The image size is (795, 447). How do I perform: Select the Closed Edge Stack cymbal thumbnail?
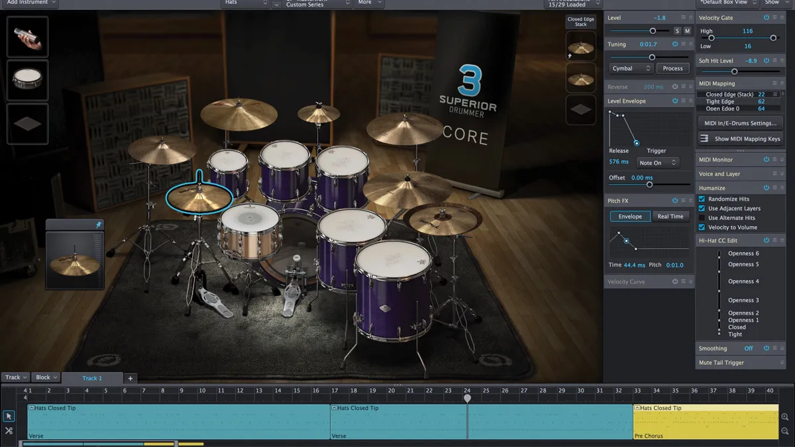(580, 48)
